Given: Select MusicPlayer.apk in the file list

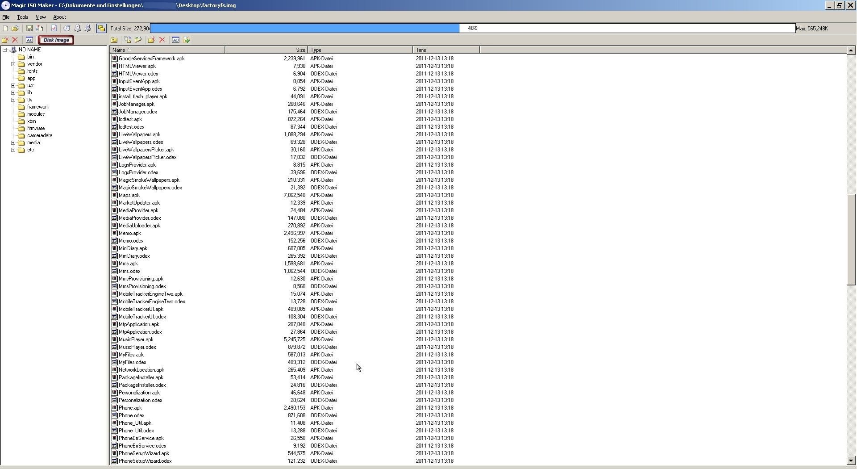Looking at the screenshot, I should click(136, 339).
